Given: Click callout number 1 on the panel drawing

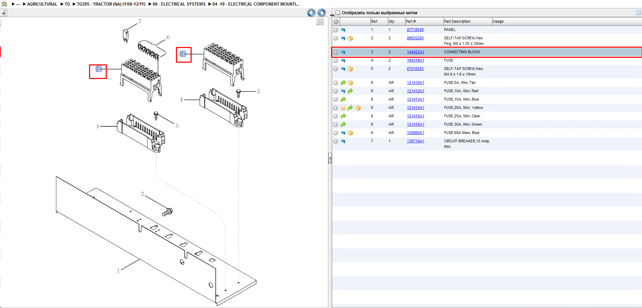Looking at the screenshot, I should (x=118, y=271).
